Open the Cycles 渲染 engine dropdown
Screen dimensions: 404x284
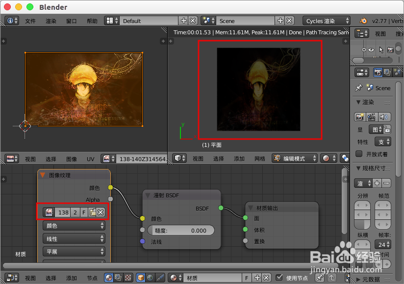click(327, 21)
